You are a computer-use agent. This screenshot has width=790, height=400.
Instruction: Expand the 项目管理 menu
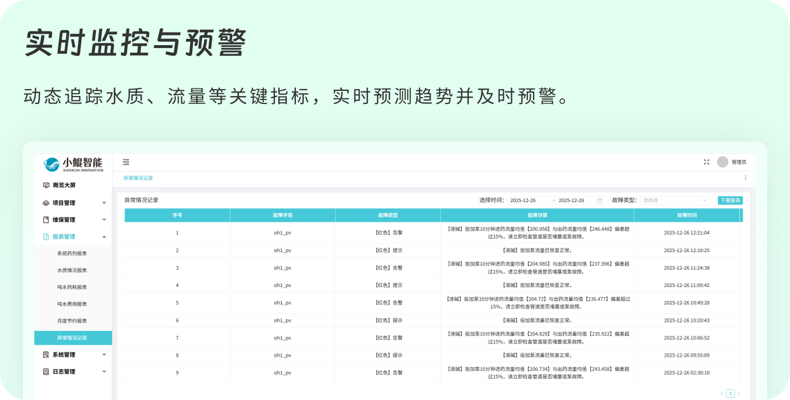click(x=74, y=203)
